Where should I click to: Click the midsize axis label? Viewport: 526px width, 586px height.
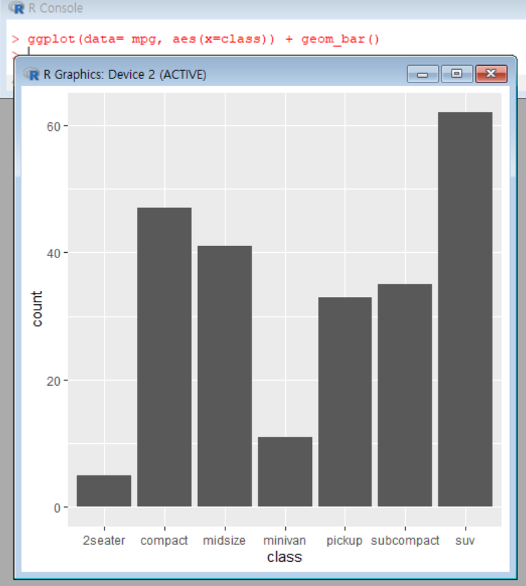(224, 540)
